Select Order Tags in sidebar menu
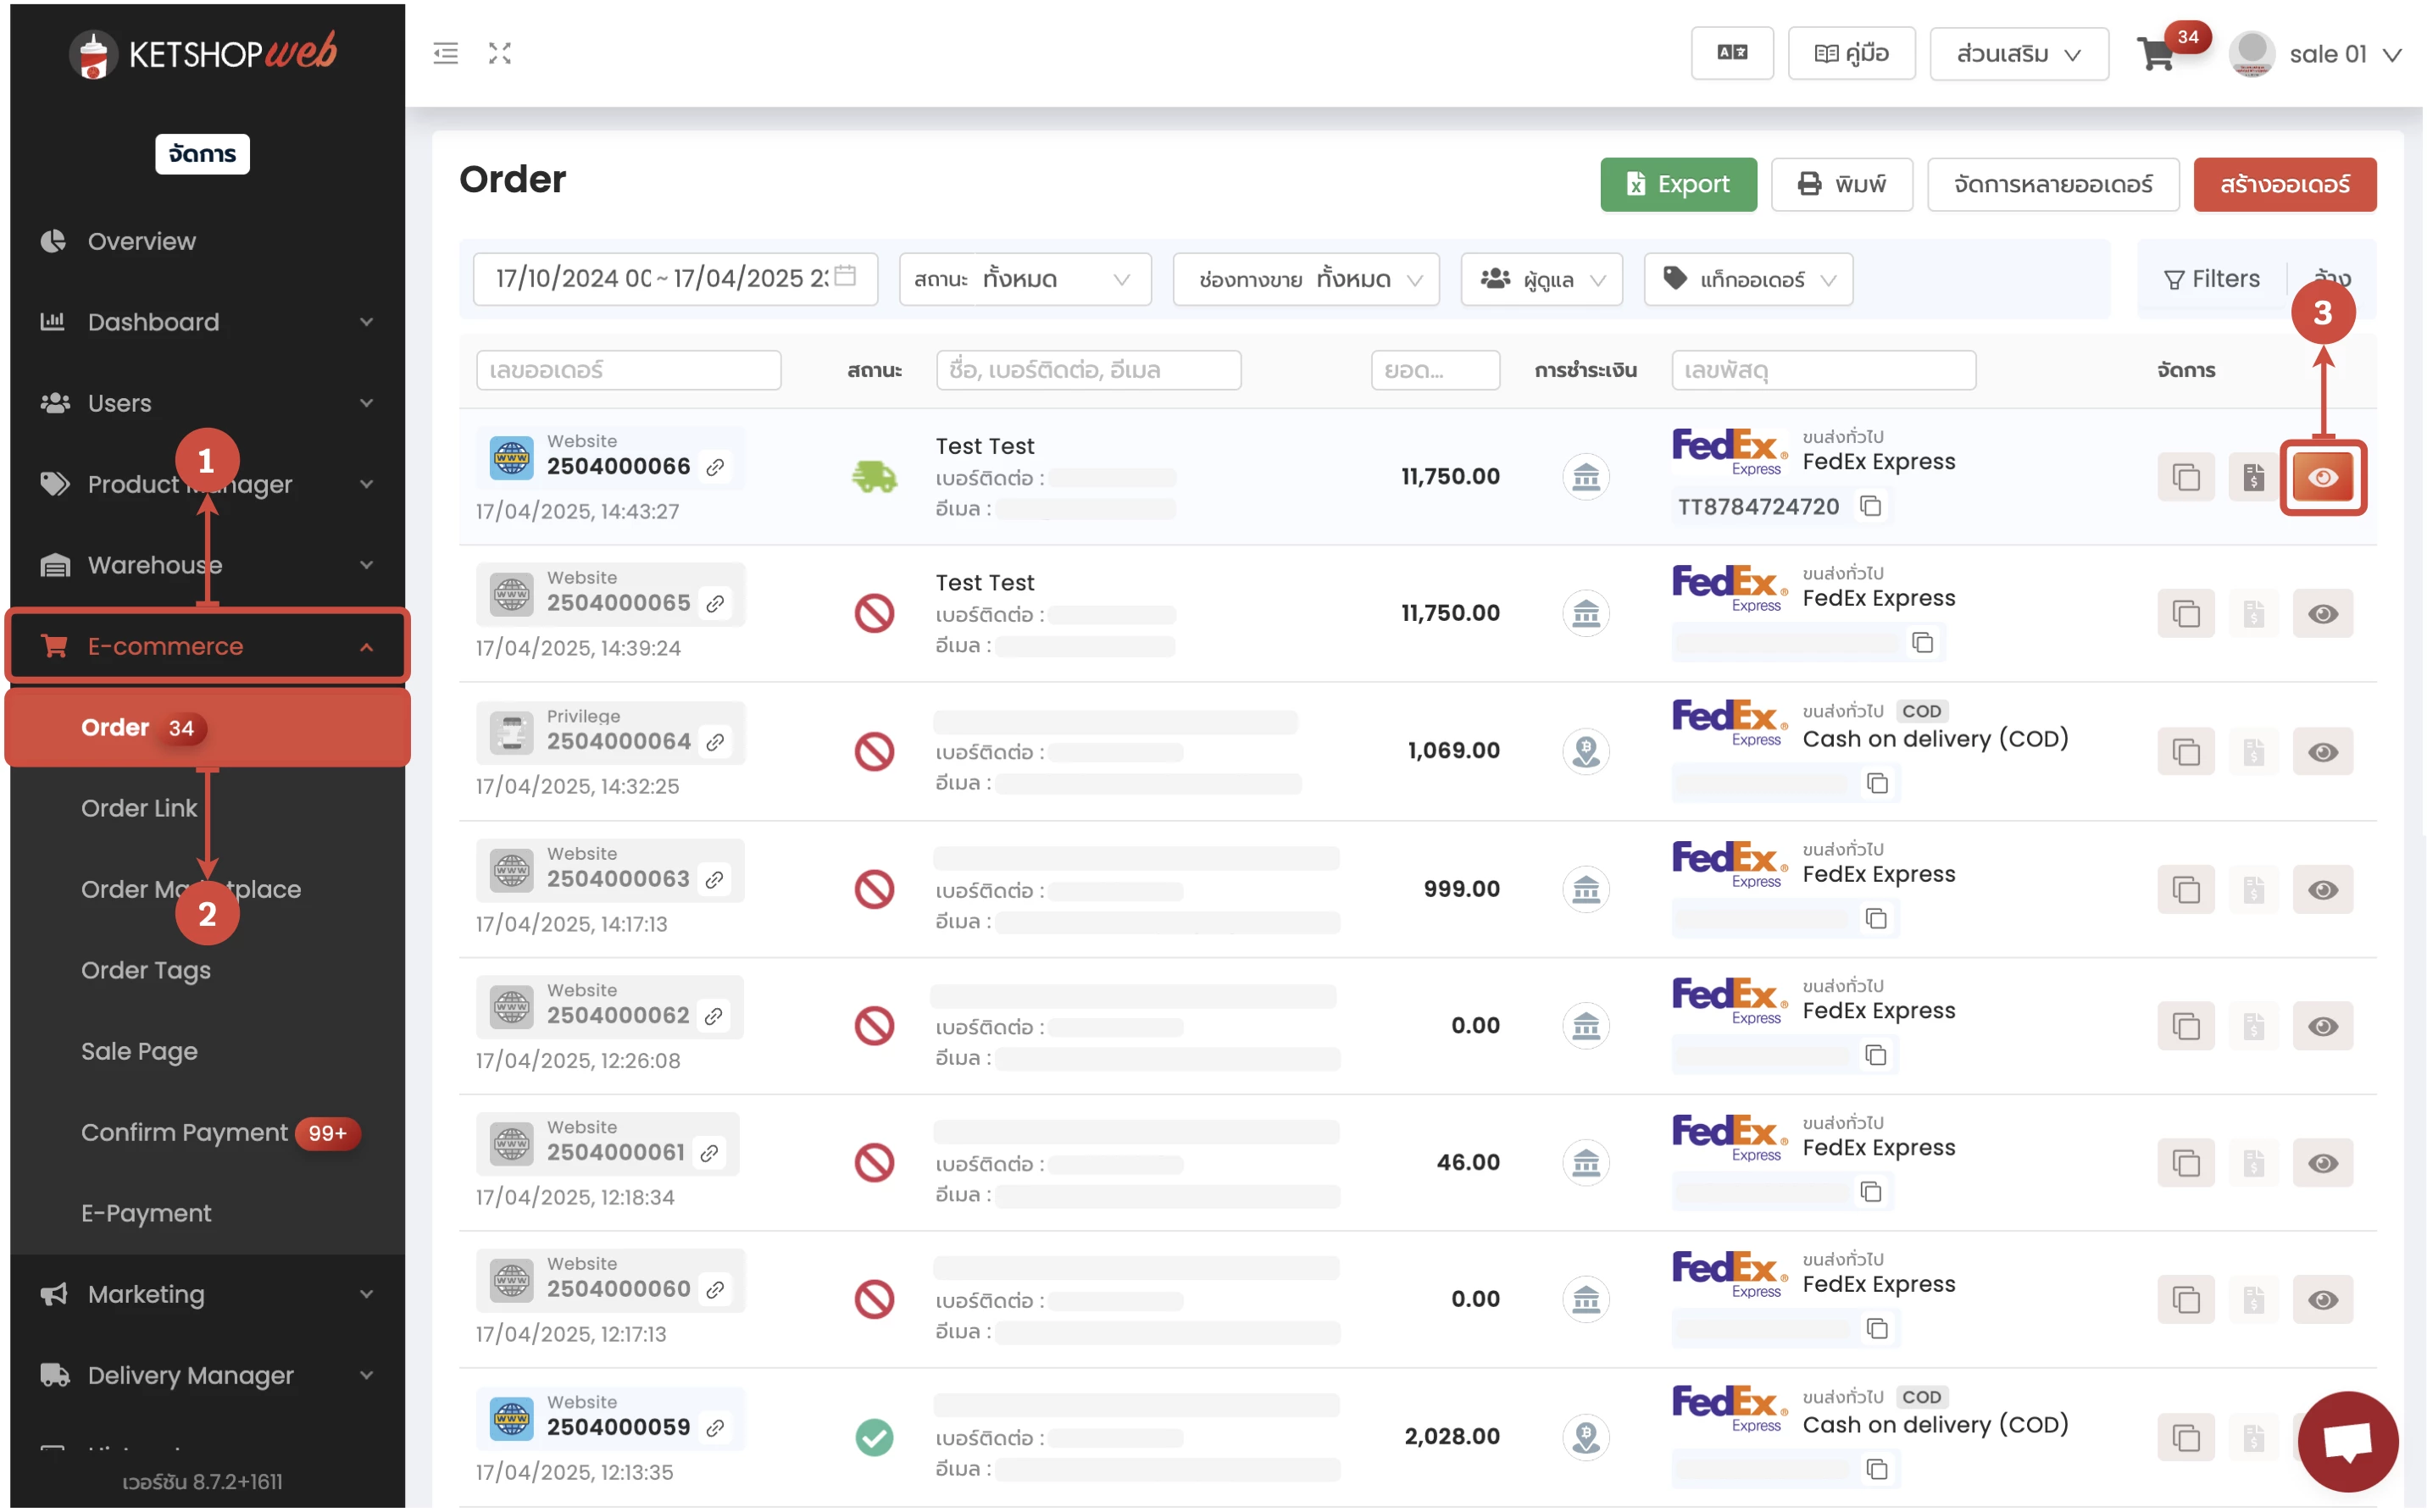Image resolution: width=2427 pixels, height=1512 pixels. 146,970
